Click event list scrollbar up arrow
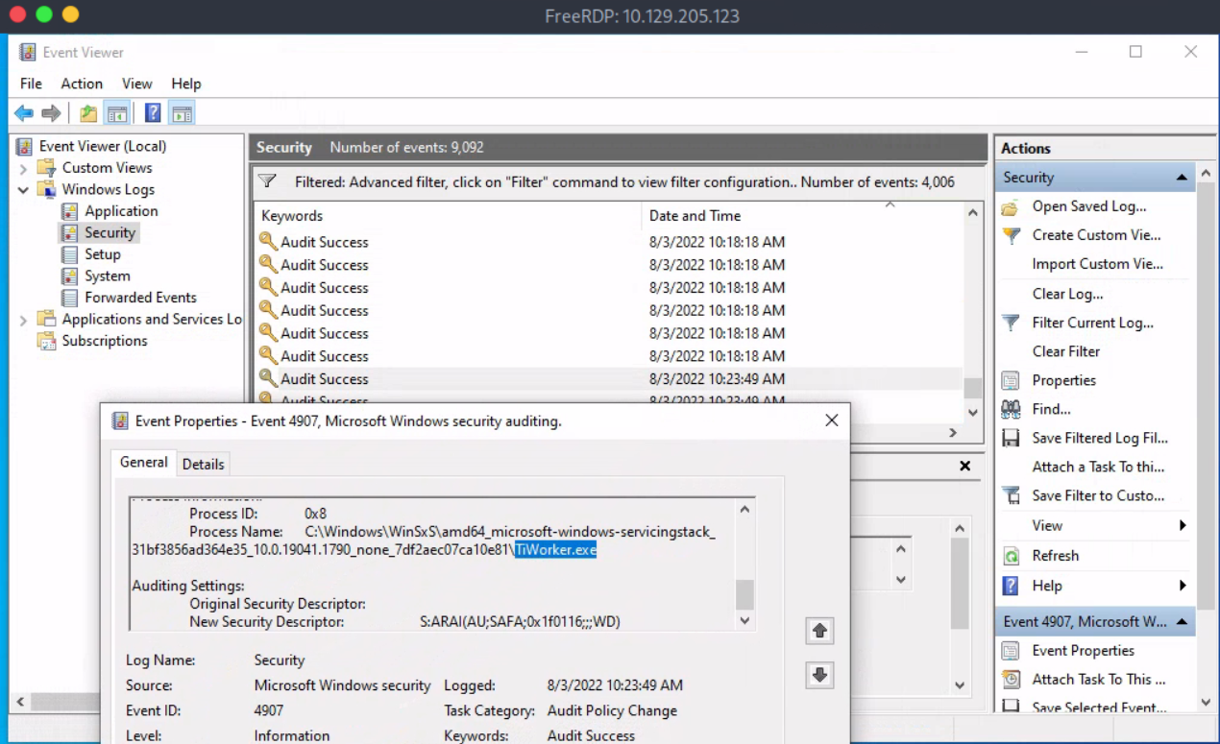Screen dimensions: 1220x744 pos(972,213)
